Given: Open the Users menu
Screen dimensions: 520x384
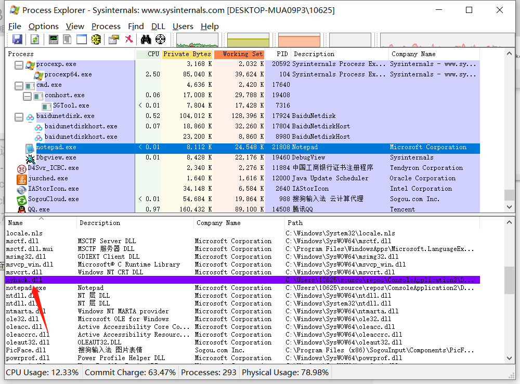Looking at the screenshot, I should point(183,26).
